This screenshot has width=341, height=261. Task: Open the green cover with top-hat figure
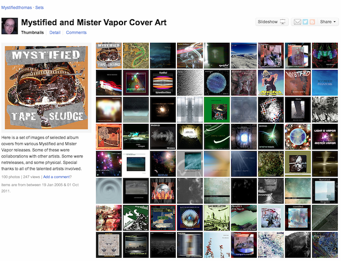217,109
